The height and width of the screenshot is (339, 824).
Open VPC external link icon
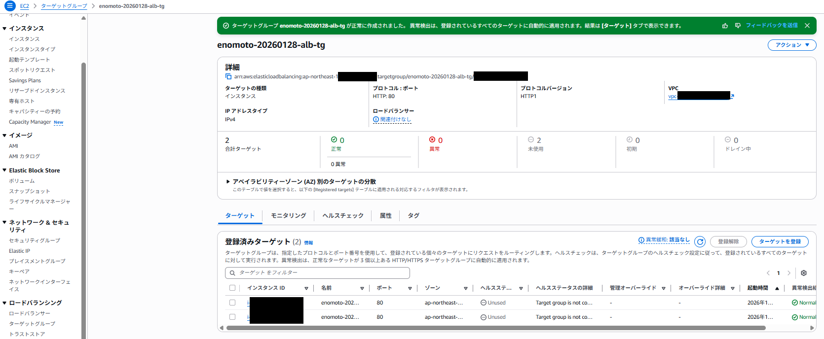pyautogui.click(x=732, y=96)
